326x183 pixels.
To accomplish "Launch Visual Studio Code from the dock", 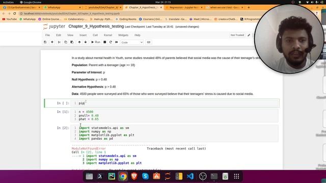I will (190, 176).
